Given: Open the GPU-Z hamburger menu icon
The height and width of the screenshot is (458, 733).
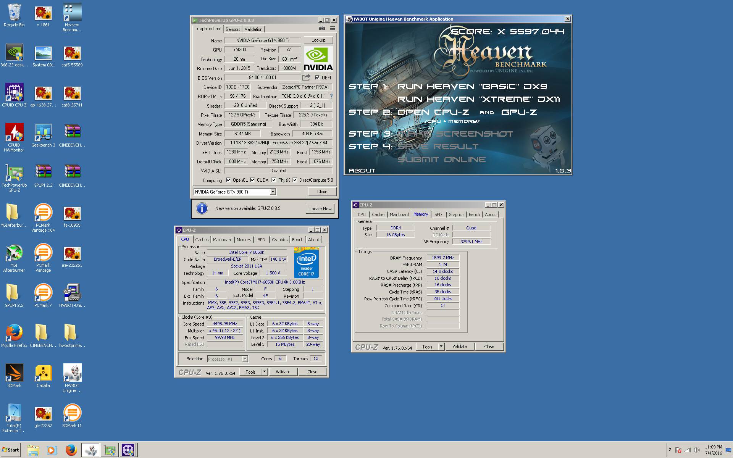Looking at the screenshot, I should click(x=333, y=29).
